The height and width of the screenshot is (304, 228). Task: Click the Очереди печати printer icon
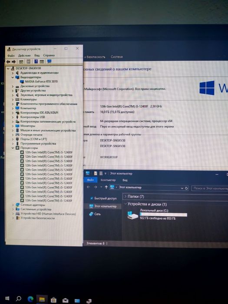pos(17,135)
